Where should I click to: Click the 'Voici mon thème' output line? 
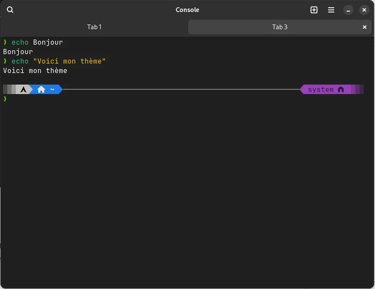[35, 71]
